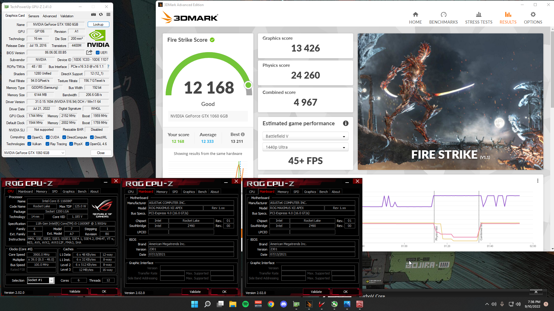554x311 pixels.
Task: Open the Windows Start menu
Action: coord(195,304)
